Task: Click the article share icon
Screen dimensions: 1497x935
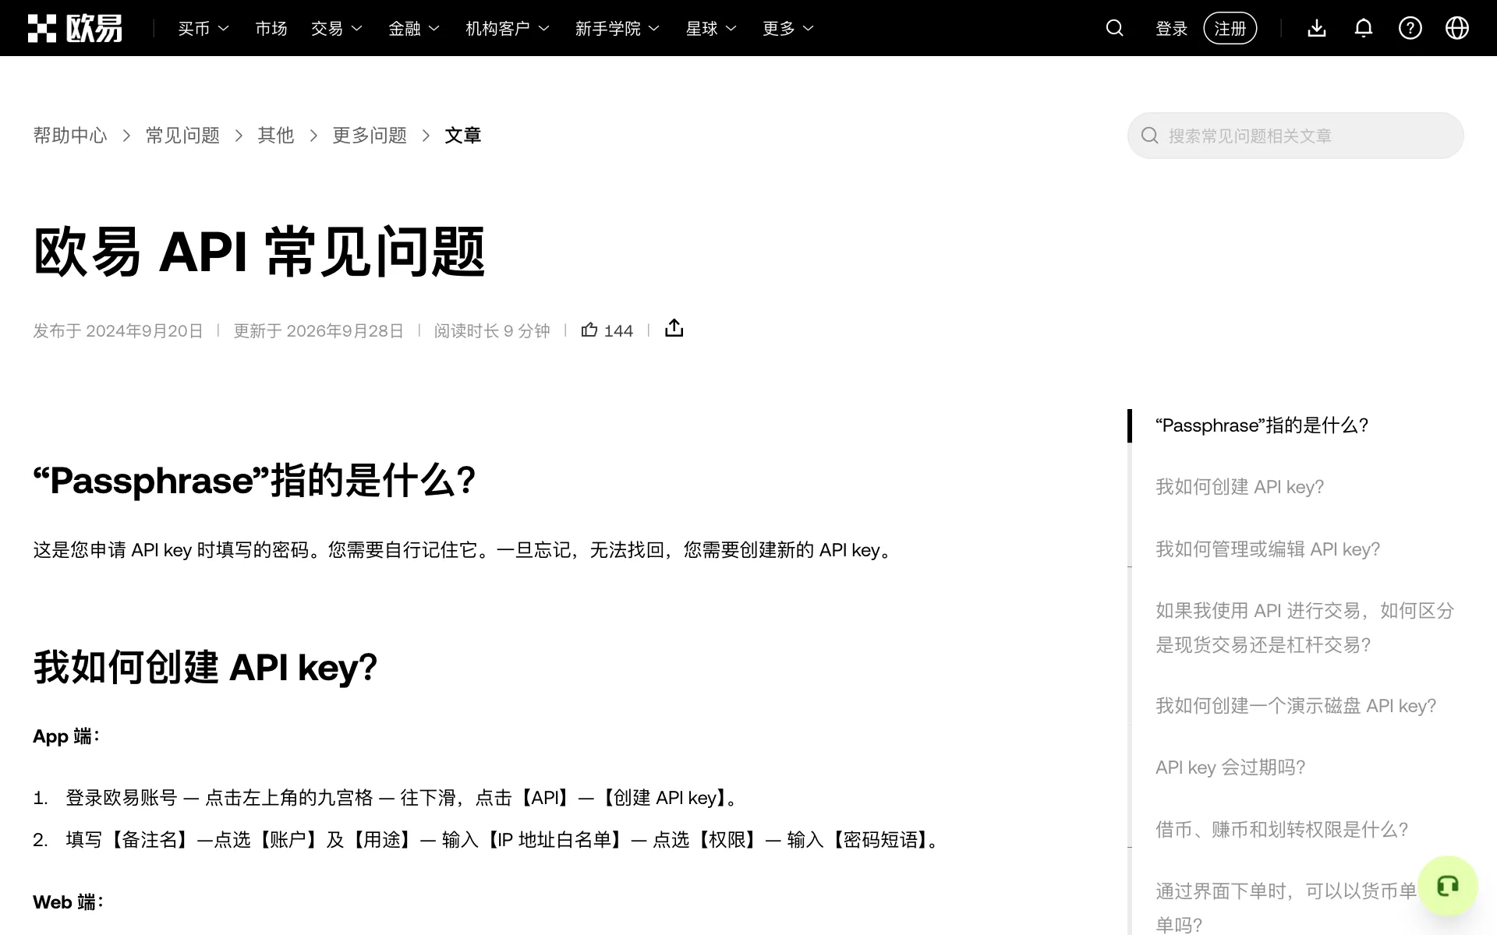Action: tap(674, 328)
